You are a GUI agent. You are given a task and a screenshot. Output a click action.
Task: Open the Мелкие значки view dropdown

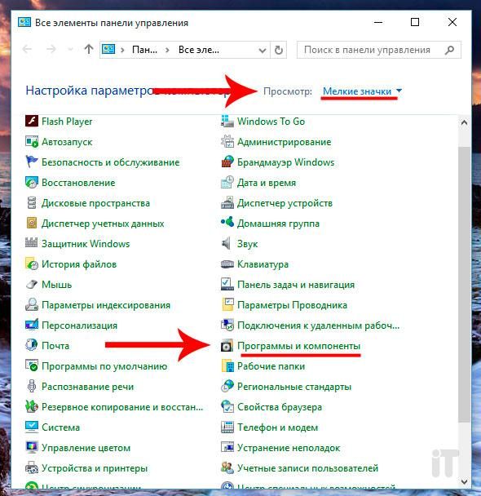(x=362, y=91)
